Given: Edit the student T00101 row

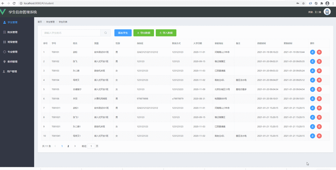Looking at the screenshot, I should pos(312,52).
